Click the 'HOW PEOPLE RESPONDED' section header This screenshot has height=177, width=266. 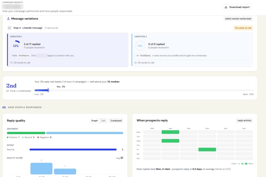[25, 107]
